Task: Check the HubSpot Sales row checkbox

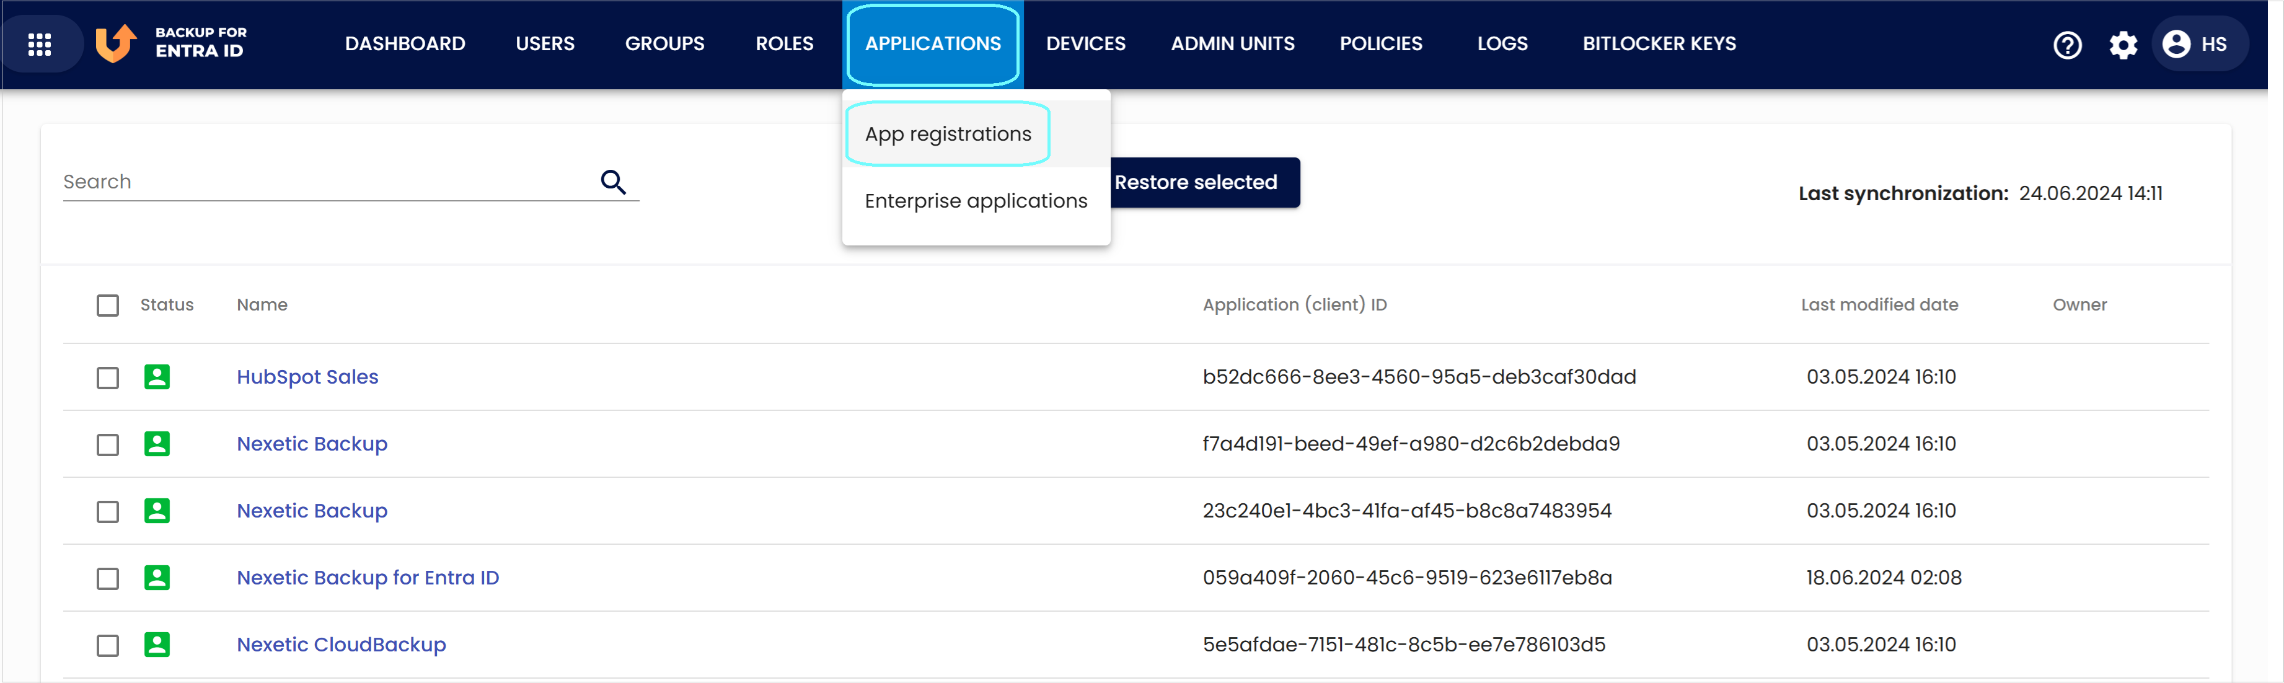Action: coord(107,378)
